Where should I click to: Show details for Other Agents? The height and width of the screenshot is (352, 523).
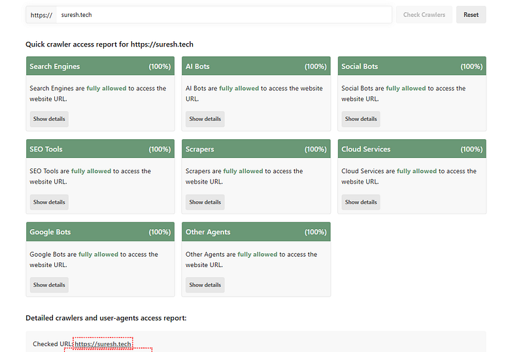pos(205,285)
